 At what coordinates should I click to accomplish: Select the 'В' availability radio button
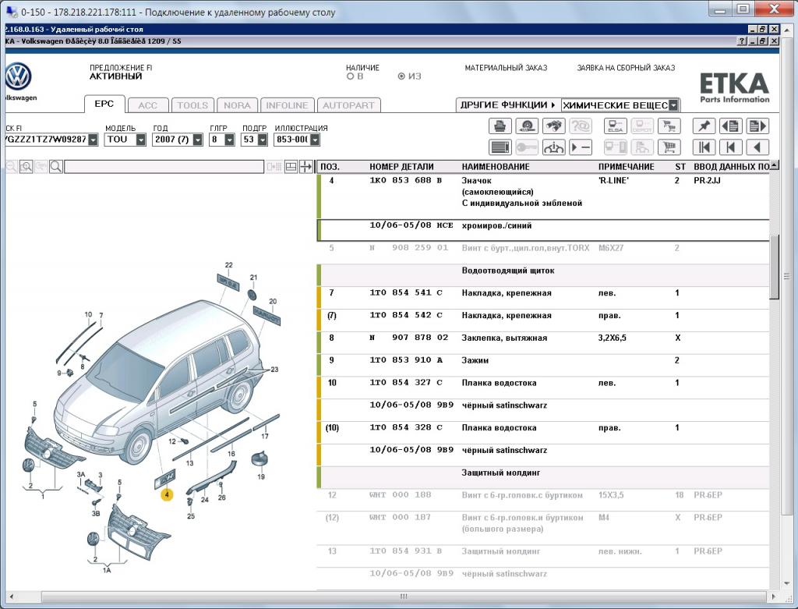(x=350, y=76)
